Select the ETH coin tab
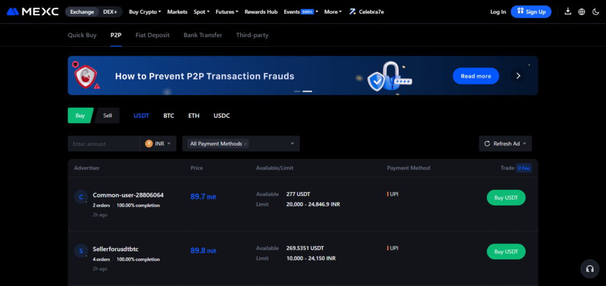 pyautogui.click(x=194, y=115)
